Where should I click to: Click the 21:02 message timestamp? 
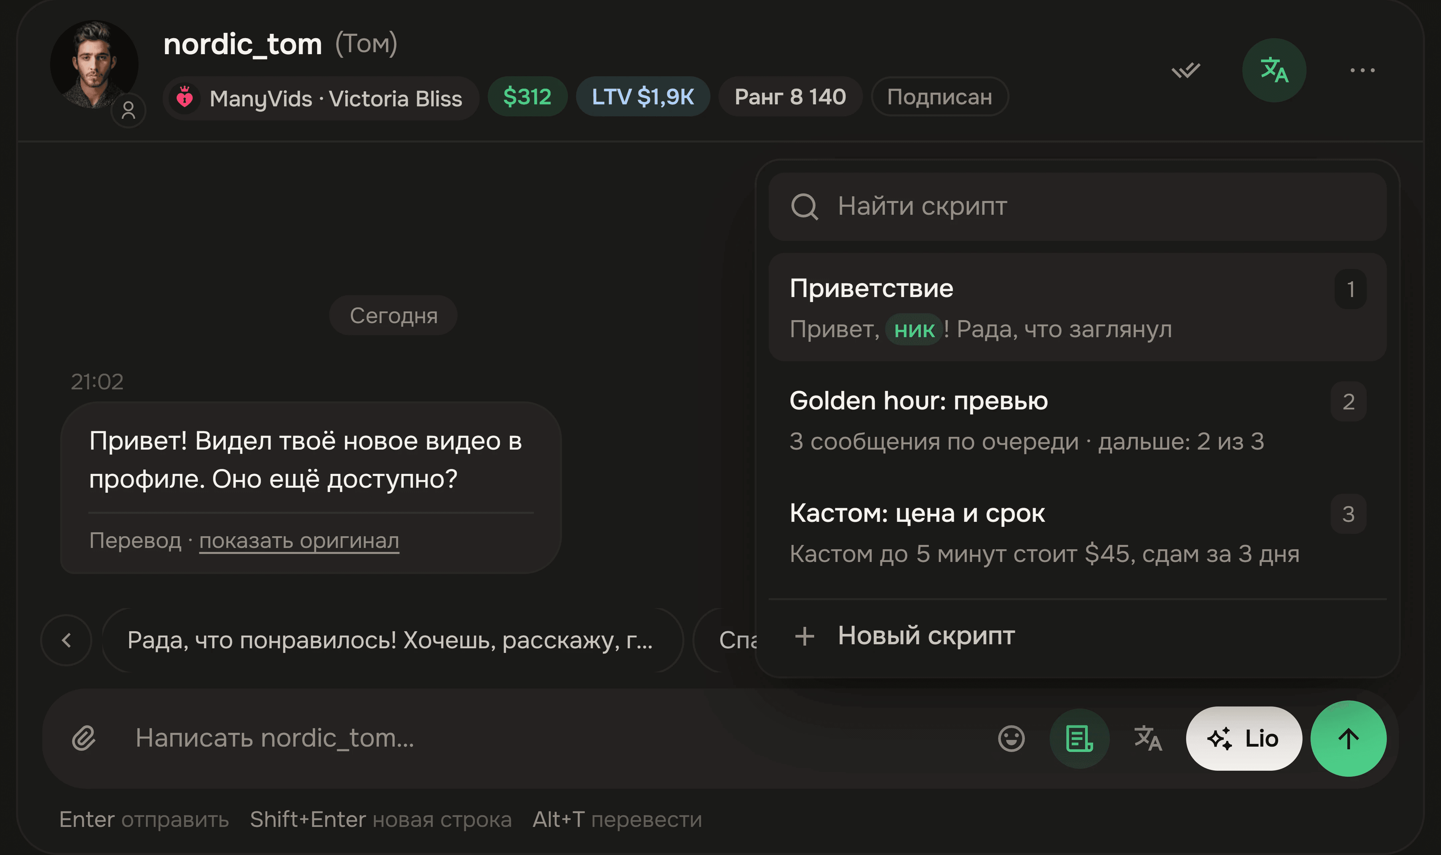pos(97,381)
